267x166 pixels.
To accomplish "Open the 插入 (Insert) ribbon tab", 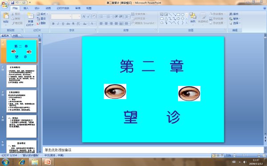I will coord(26,8).
